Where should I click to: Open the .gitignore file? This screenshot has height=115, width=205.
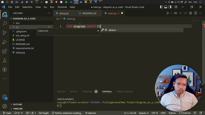21,31
